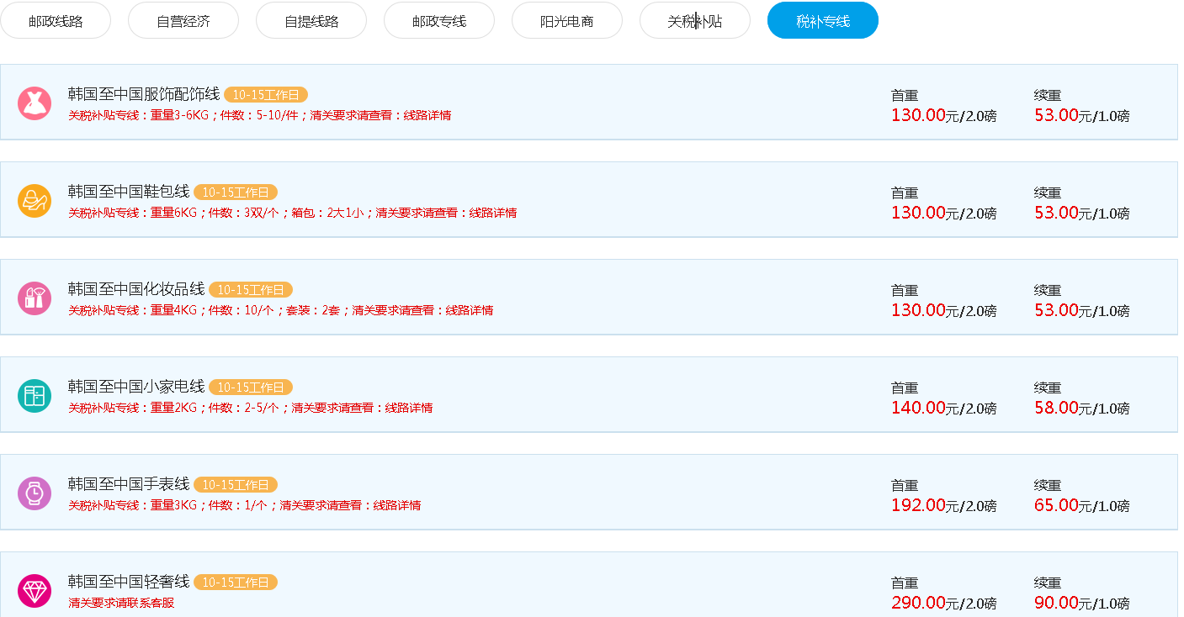Click the 130.00元 first-weight price for 化妆品线
Screen dimensions: 1184x617
pos(925,310)
